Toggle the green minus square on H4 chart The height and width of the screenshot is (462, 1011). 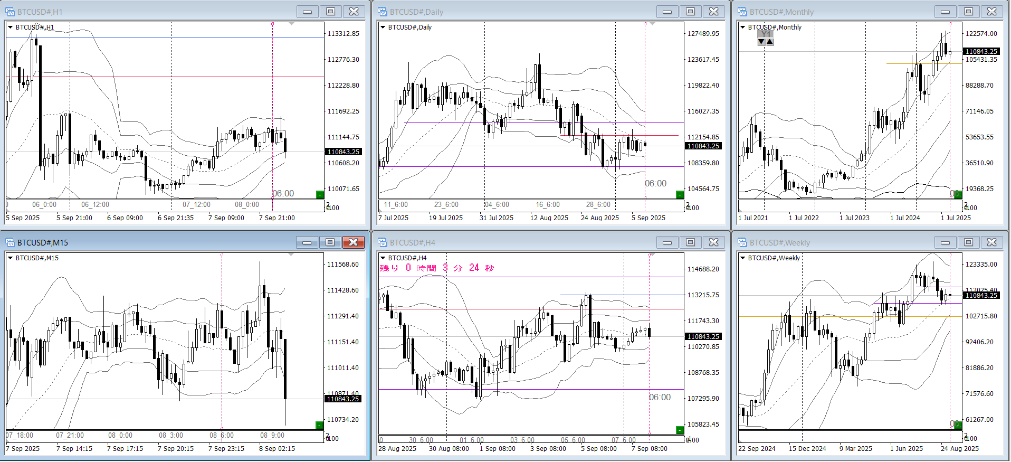click(680, 430)
